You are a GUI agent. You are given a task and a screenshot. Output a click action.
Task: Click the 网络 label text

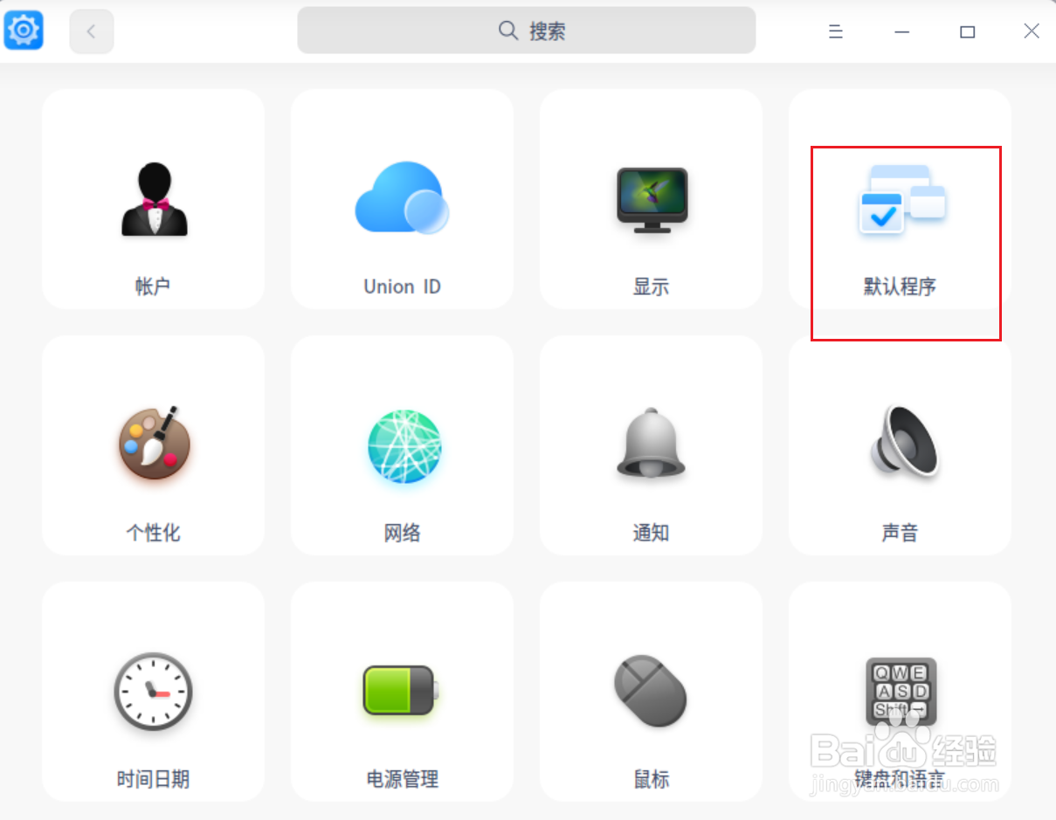(402, 533)
